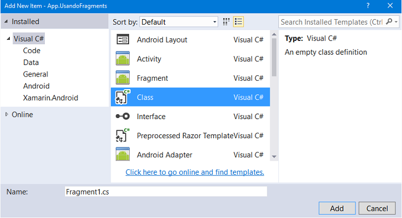Click the Name field containing Fragment1.cs

coord(166,192)
